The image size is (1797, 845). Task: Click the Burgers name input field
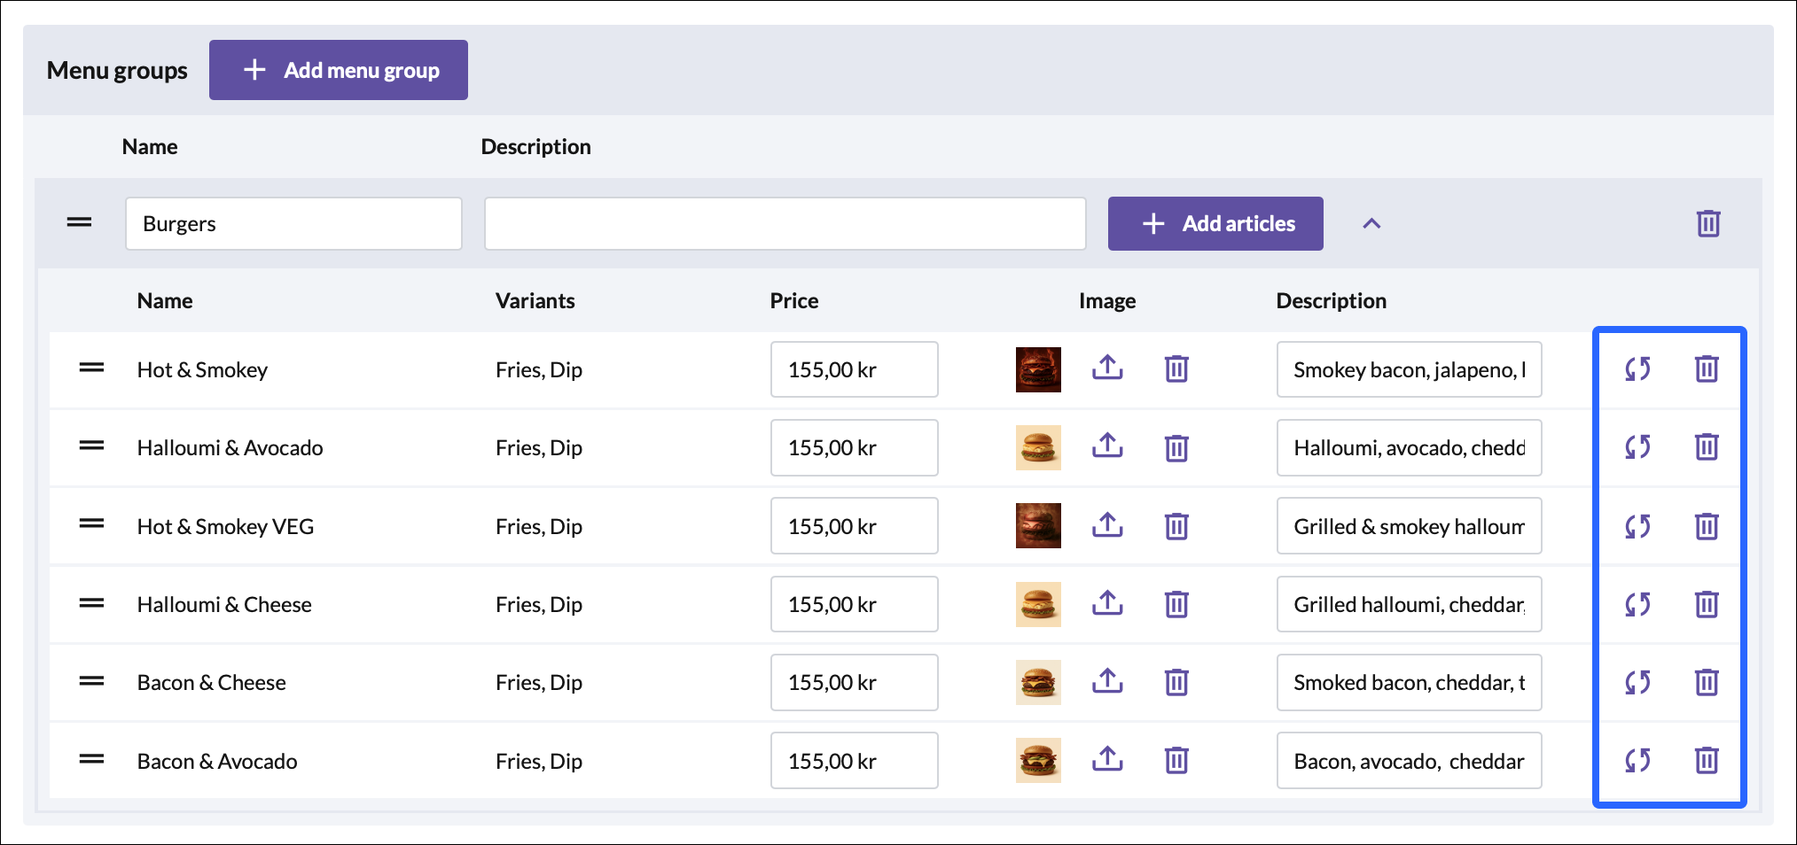293,223
